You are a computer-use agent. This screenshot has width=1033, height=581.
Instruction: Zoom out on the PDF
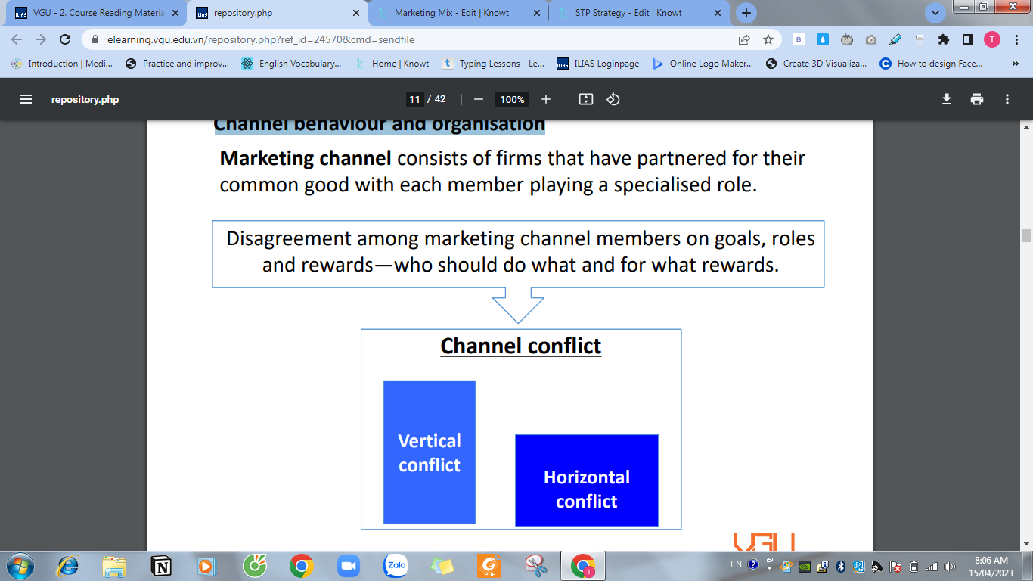point(478,99)
